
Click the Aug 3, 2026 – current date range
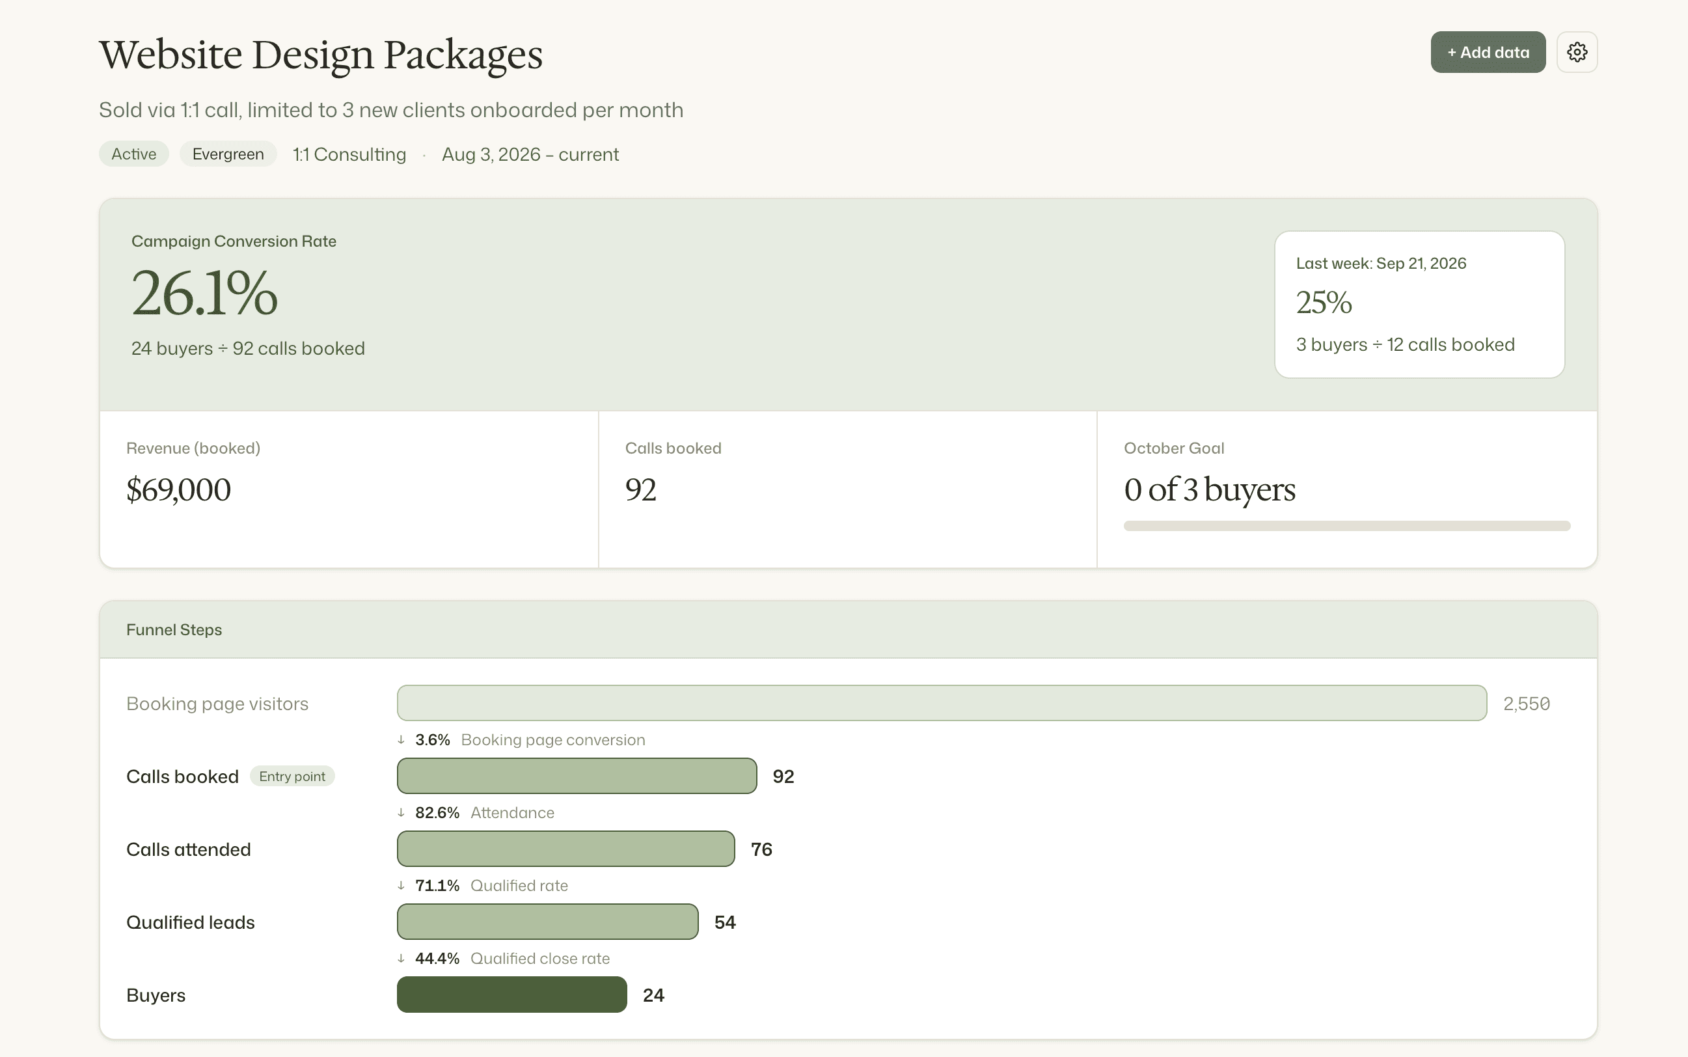click(530, 154)
